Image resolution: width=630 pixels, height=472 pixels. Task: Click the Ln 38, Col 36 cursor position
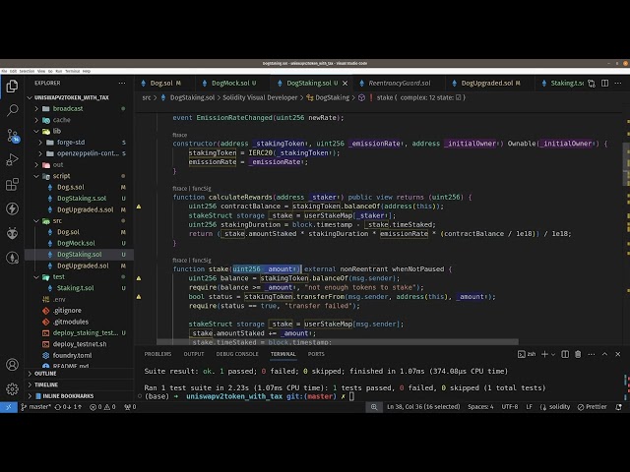coord(423,407)
